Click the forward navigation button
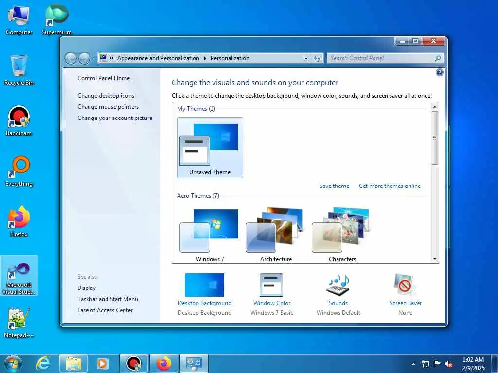The image size is (498, 373). [x=84, y=58]
